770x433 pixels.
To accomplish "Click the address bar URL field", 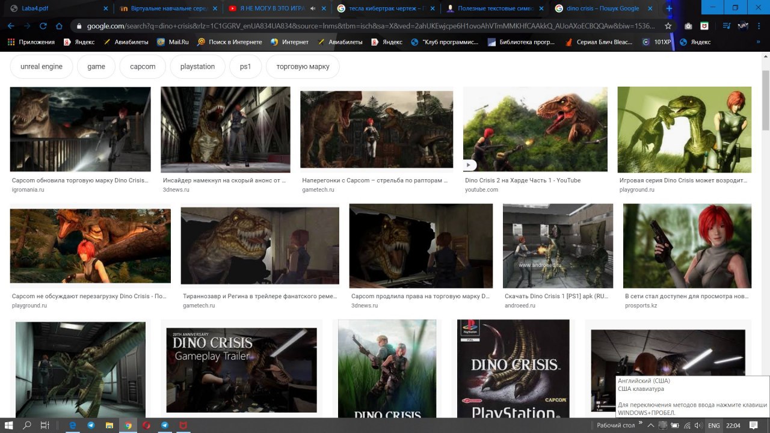I will (373, 26).
